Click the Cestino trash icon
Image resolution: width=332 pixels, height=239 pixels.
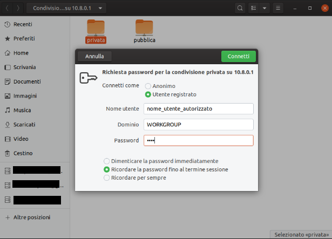coord(8,153)
